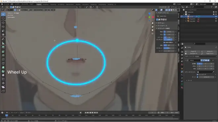The image size is (218, 122).
Task: Open the Modifier properties wrench tab
Action: pos(182,72)
